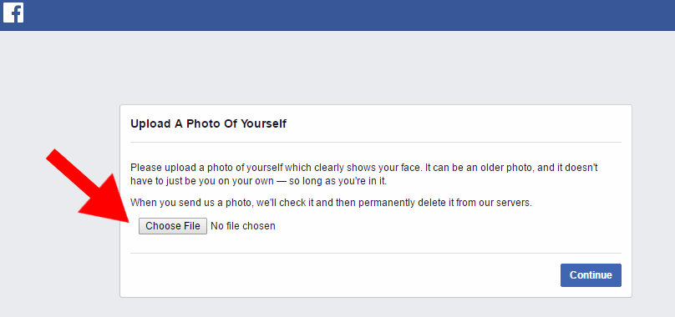Click the phrase "so long as you're in it"
The image size is (675, 317).
[338, 181]
